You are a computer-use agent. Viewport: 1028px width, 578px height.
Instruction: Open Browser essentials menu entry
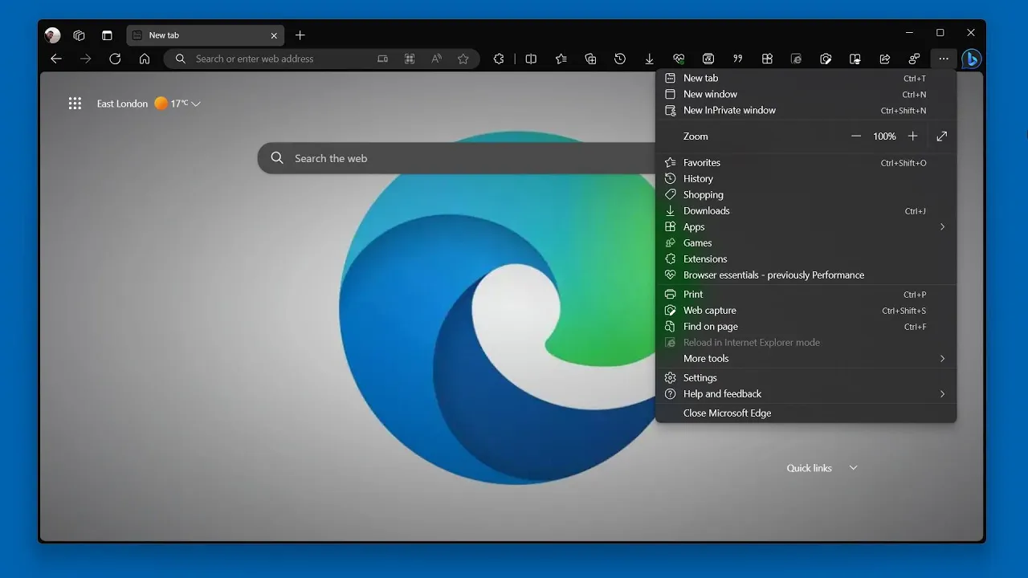point(806,275)
